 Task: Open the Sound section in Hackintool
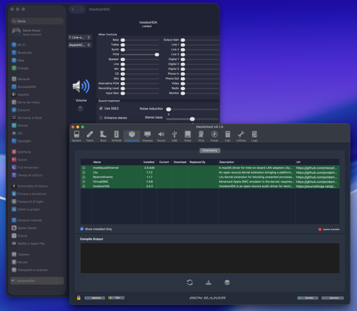point(161,136)
